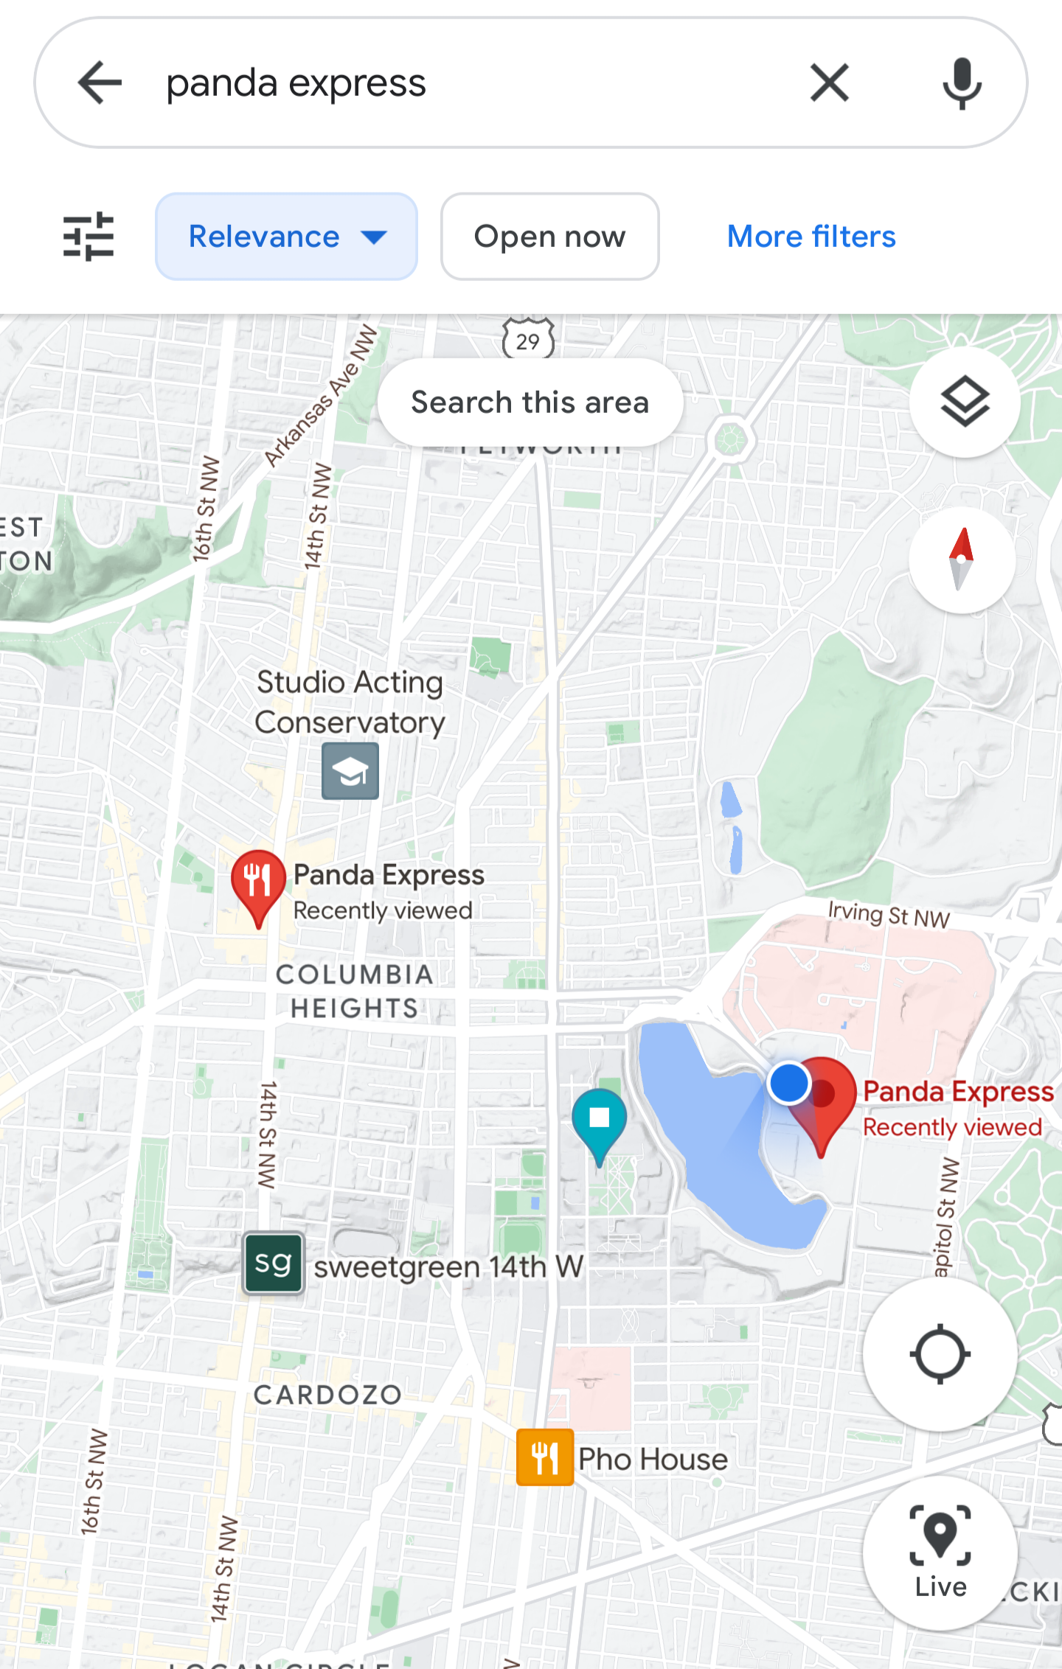Select Studio Acting Conservatory school icon
The image size is (1062, 1669).
coord(350,771)
